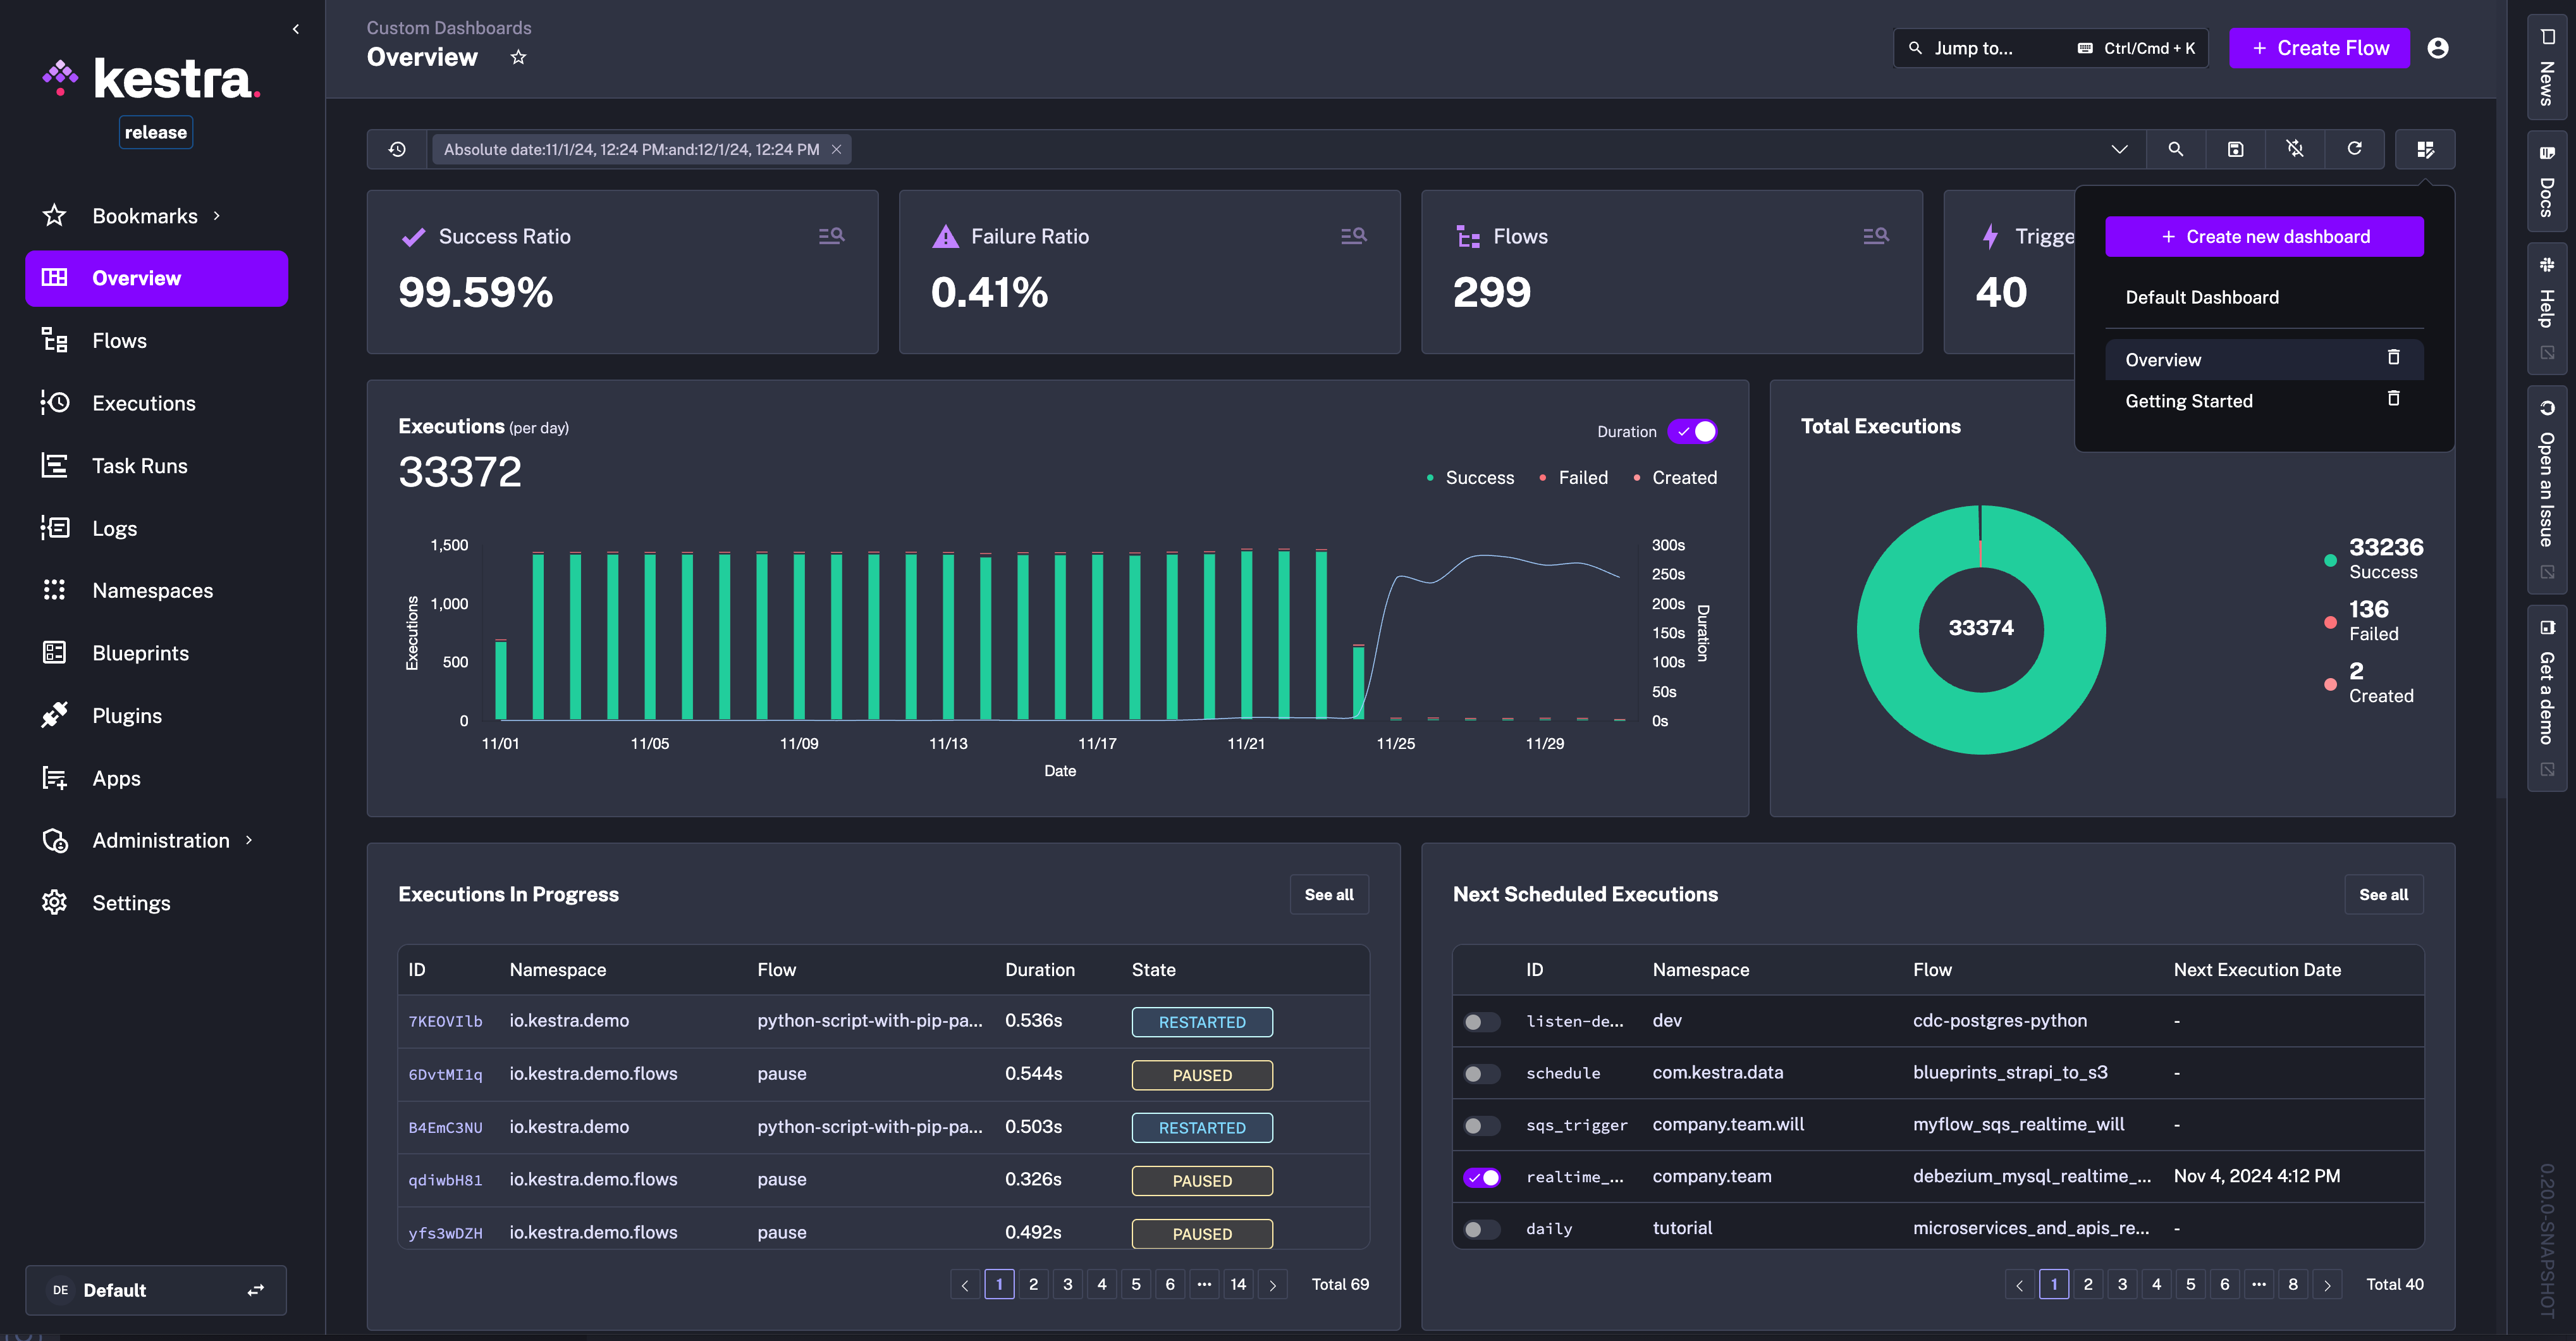Open Logs in the sidebar
The height and width of the screenshot is (1341, 2576).
(x=157, y=528)
